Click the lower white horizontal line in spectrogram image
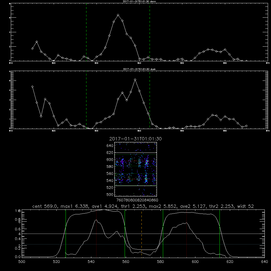 135,186
